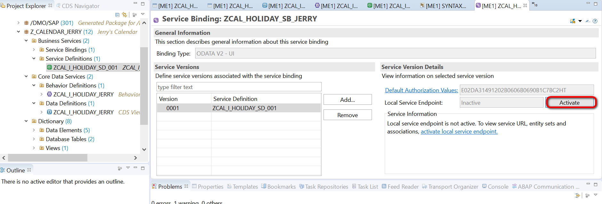
Task: Open the Transport Organizer tab
Action: [450, 187]
